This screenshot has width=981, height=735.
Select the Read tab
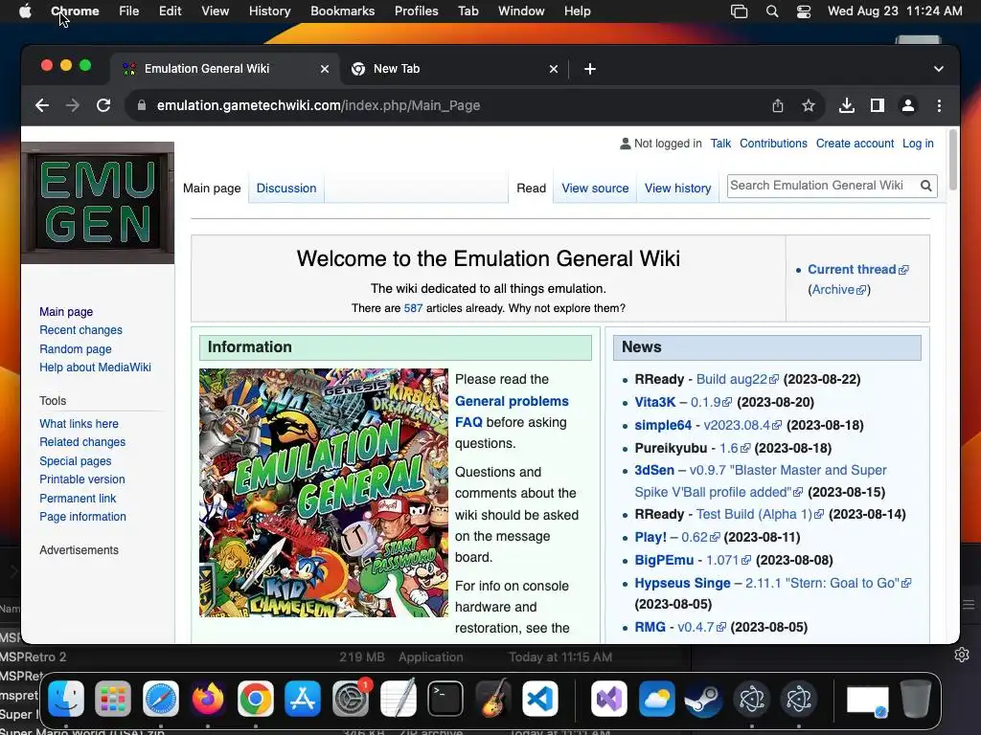point(531,189)
